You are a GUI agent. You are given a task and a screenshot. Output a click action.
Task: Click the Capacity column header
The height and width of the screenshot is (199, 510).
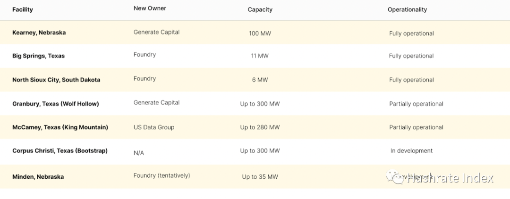[260, 9]
